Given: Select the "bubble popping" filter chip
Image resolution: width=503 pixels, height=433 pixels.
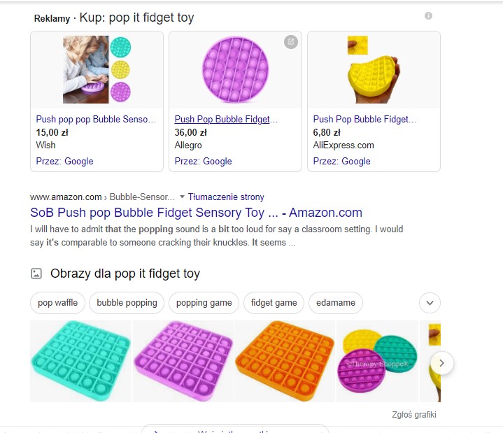Looking at the screenshot, I should tap(127, 303).
